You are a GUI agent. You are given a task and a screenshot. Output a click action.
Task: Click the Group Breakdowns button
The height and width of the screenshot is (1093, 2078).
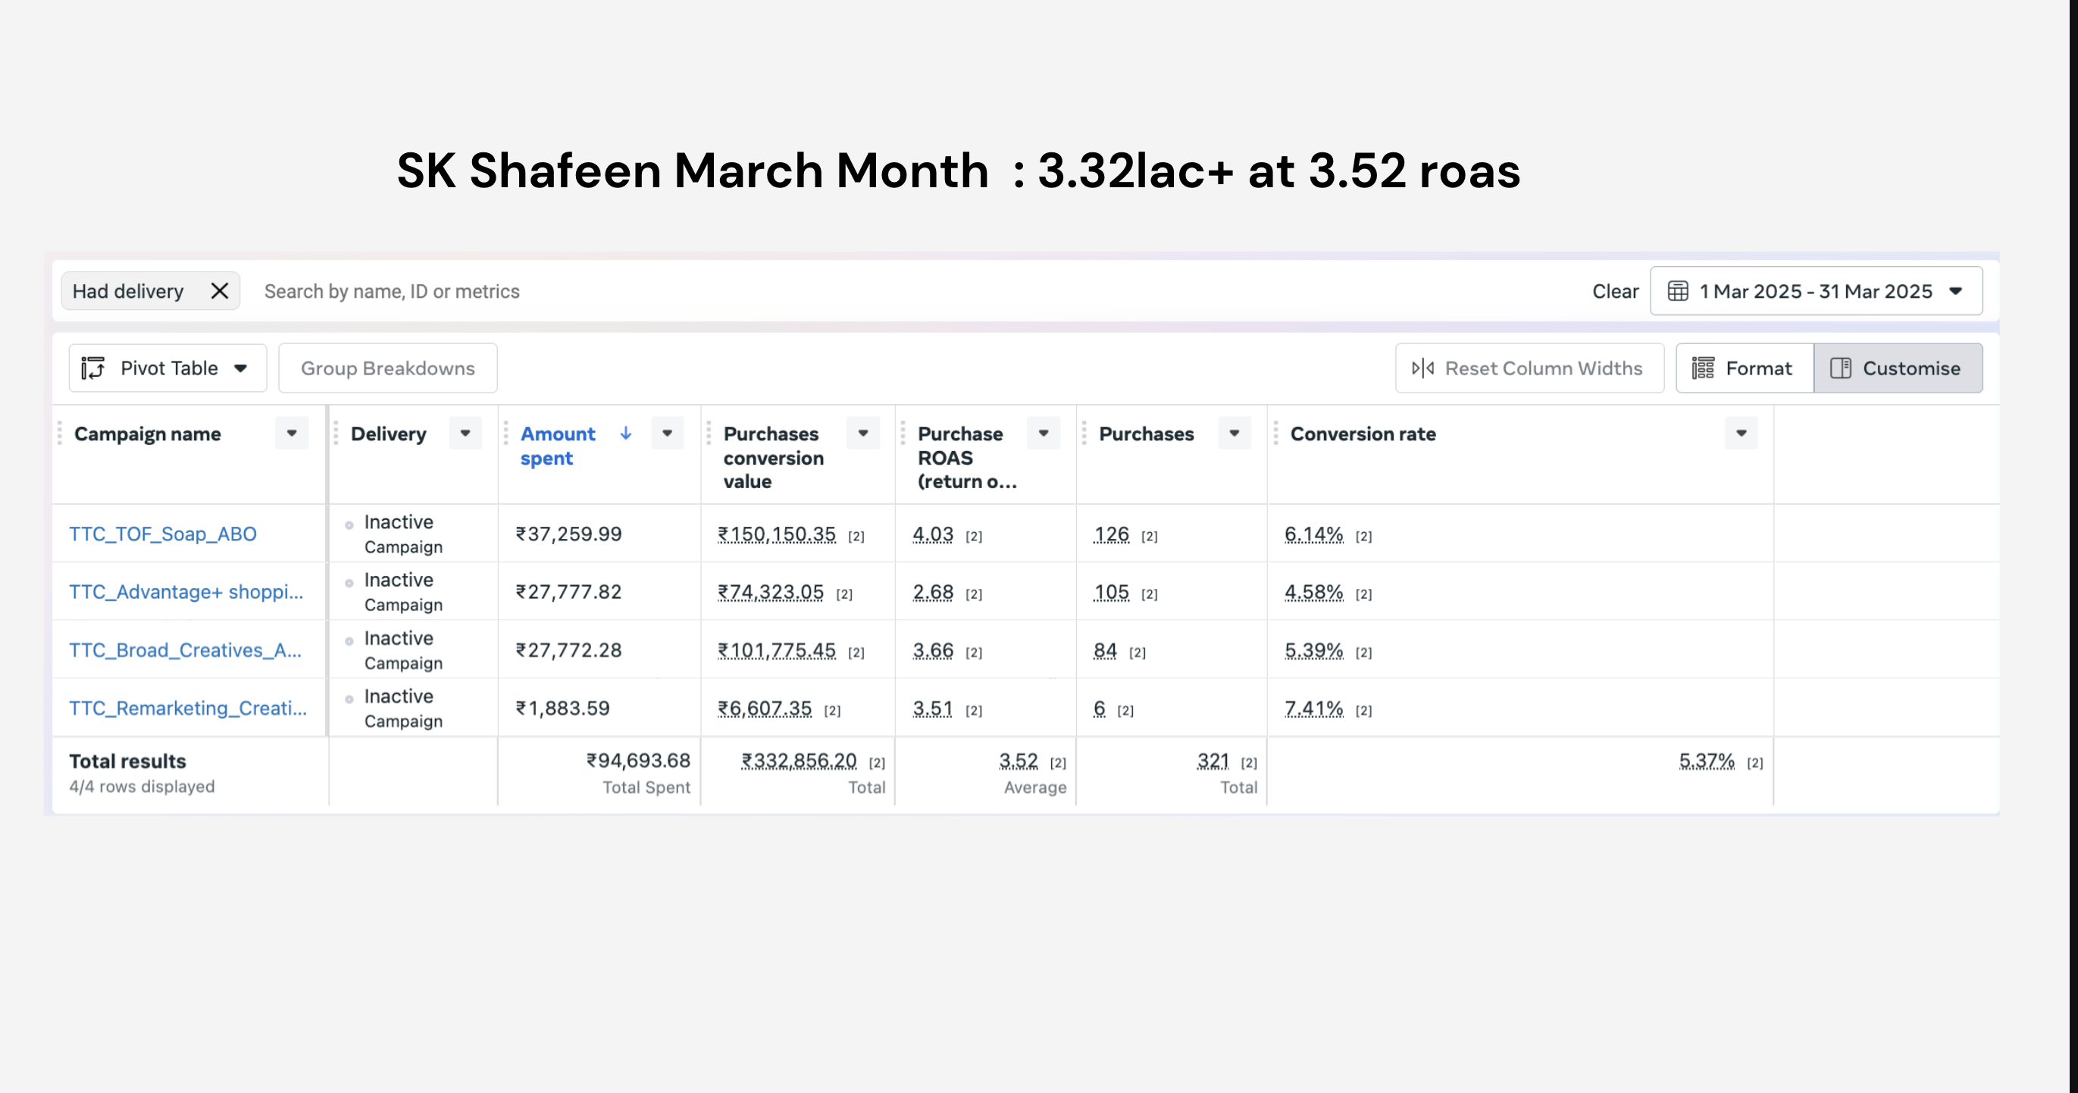pos(388,368)
